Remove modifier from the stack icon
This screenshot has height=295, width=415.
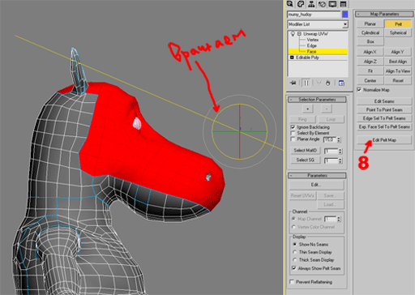click(x=327, y=83)
